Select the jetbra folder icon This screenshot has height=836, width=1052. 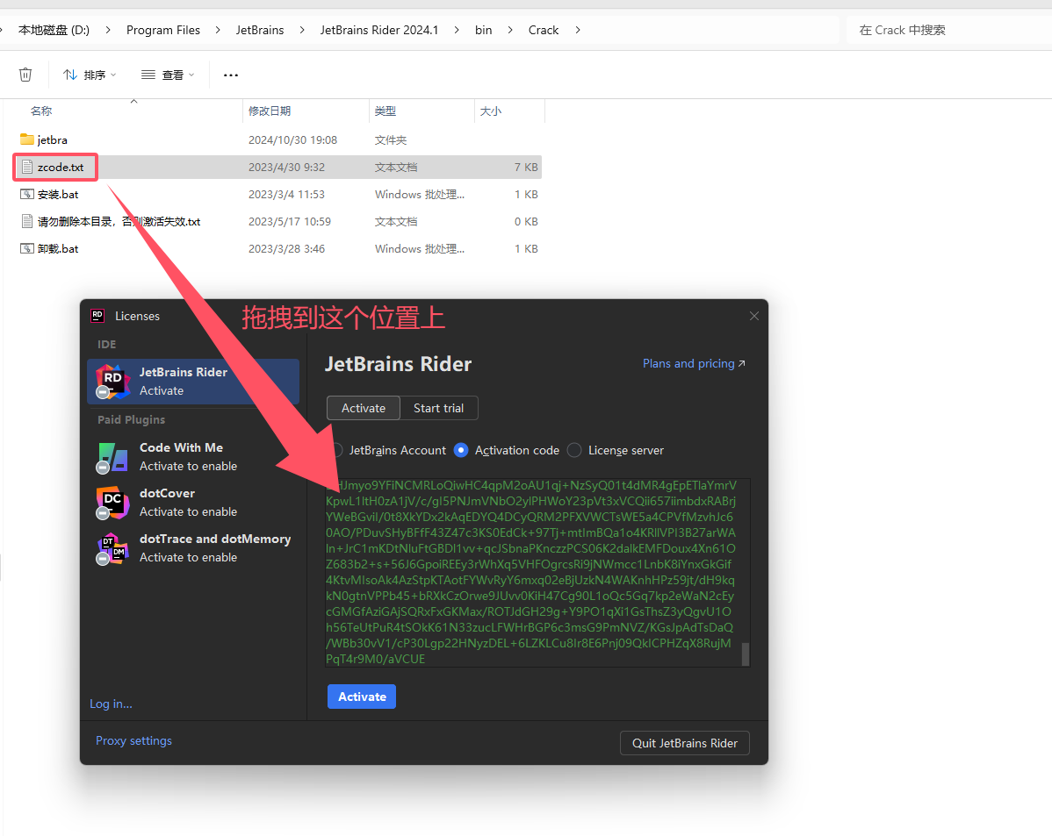pyautogui.click(x=27, y=139)
